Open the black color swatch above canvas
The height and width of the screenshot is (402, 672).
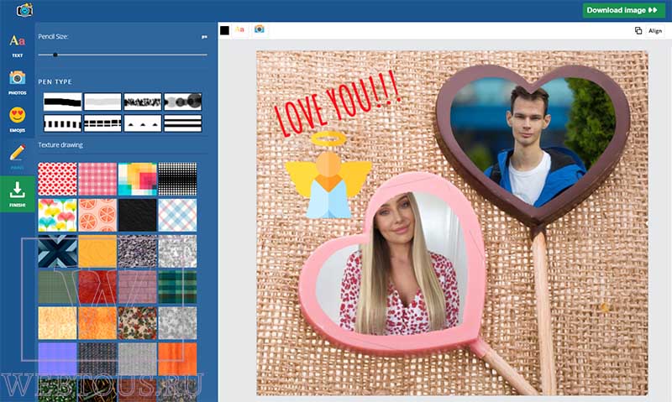pyautogui.click(x=224, y=30)
